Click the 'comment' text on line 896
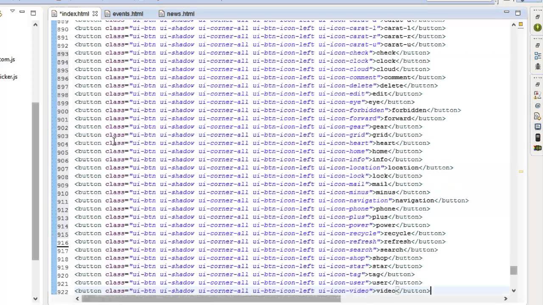The image size is (543, 305). pos(397,78)
